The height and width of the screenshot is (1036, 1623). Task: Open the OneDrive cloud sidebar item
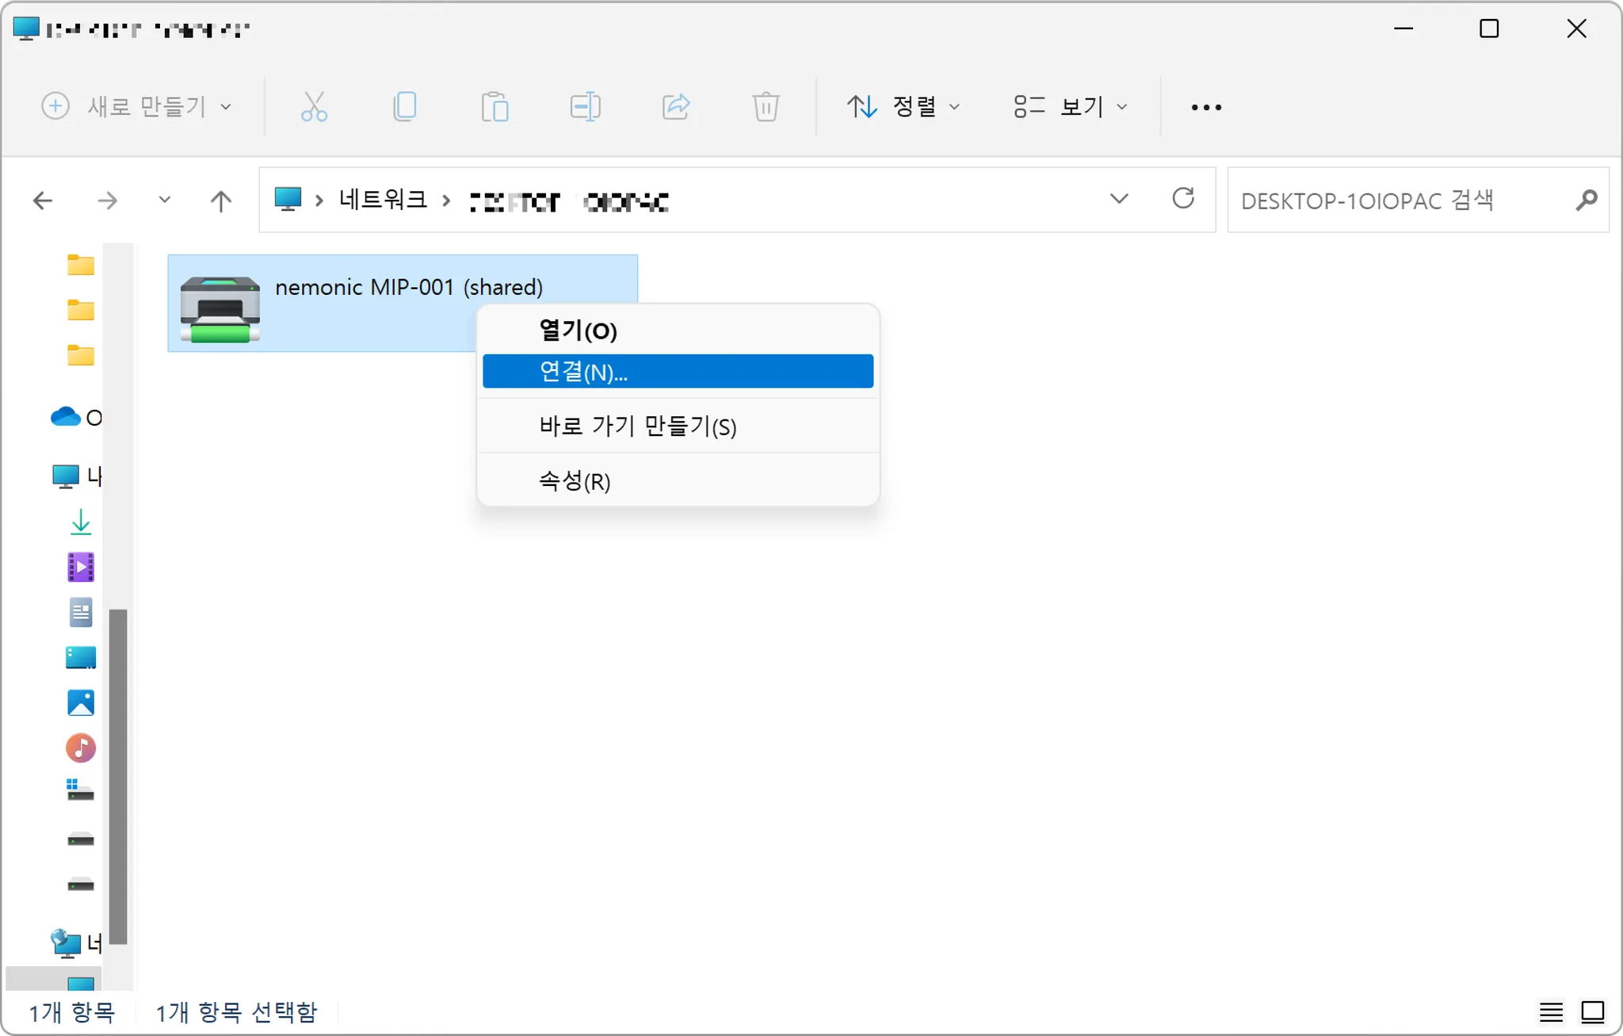(x=67, y=417)
